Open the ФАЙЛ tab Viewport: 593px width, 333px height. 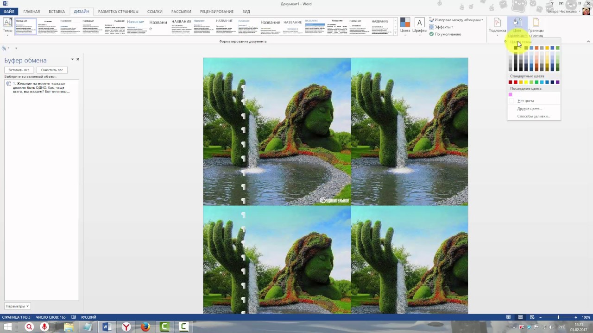coord(9,12)
